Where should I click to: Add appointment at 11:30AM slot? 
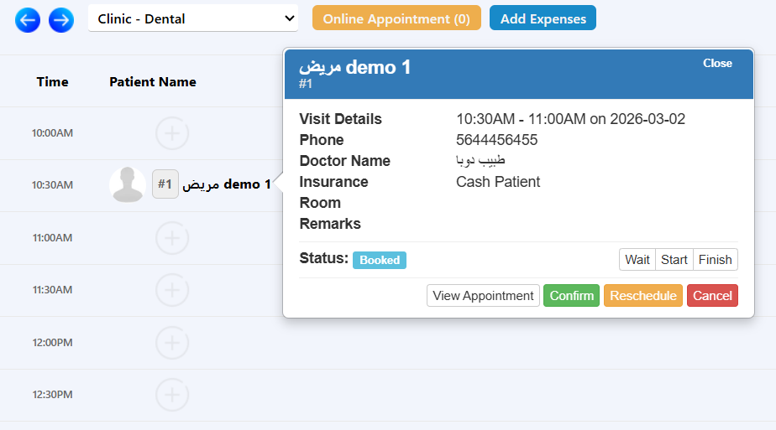[172, 290]
